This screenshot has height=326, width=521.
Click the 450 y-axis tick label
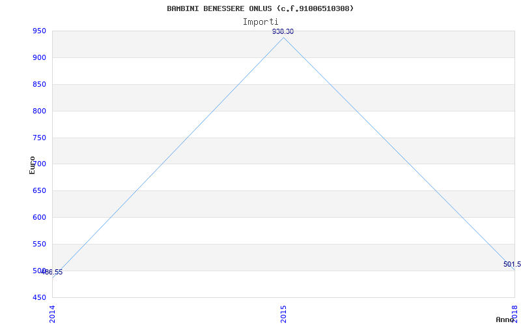38,297
